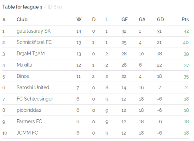The height and width of the screenshot is (141, 194).
Task: Click the W wins column header
Action: (79, 19)
